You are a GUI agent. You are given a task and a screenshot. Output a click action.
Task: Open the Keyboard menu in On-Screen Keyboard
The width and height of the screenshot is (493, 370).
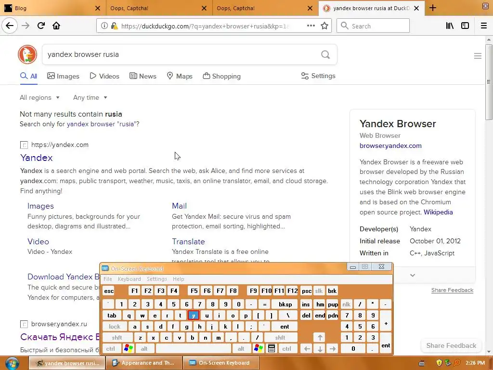[x=129, y=279]
